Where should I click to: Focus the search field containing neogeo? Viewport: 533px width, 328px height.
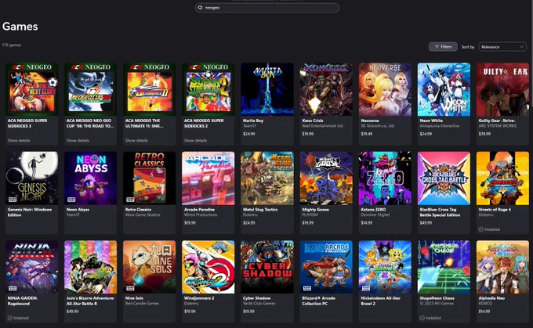point(266,8)
